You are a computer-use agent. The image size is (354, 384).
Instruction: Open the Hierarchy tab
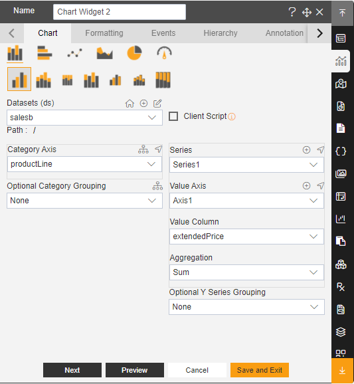[x=221, y=33]
